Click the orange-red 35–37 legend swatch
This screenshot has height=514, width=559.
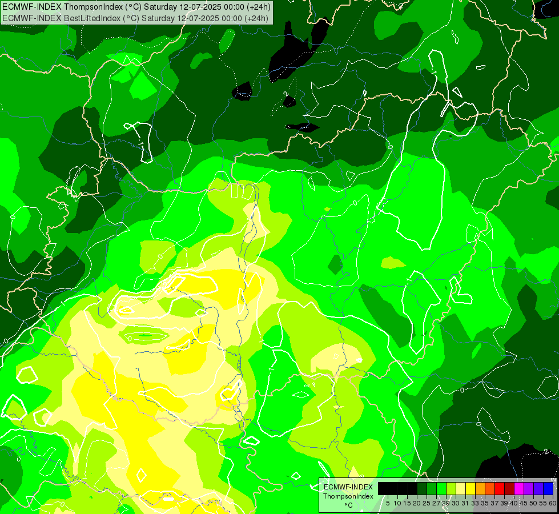(490, 488)
